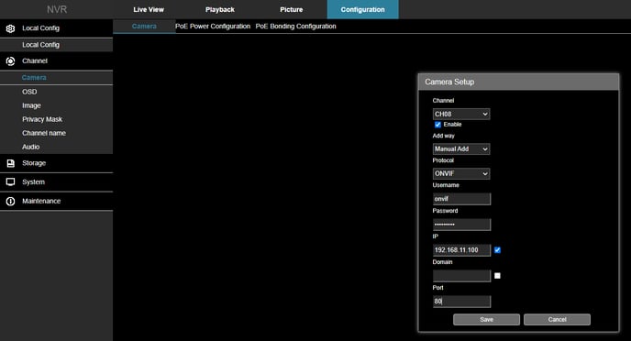Toggle the checkbox next to IP field
The image size is (631, 341).
pos(497,250)
